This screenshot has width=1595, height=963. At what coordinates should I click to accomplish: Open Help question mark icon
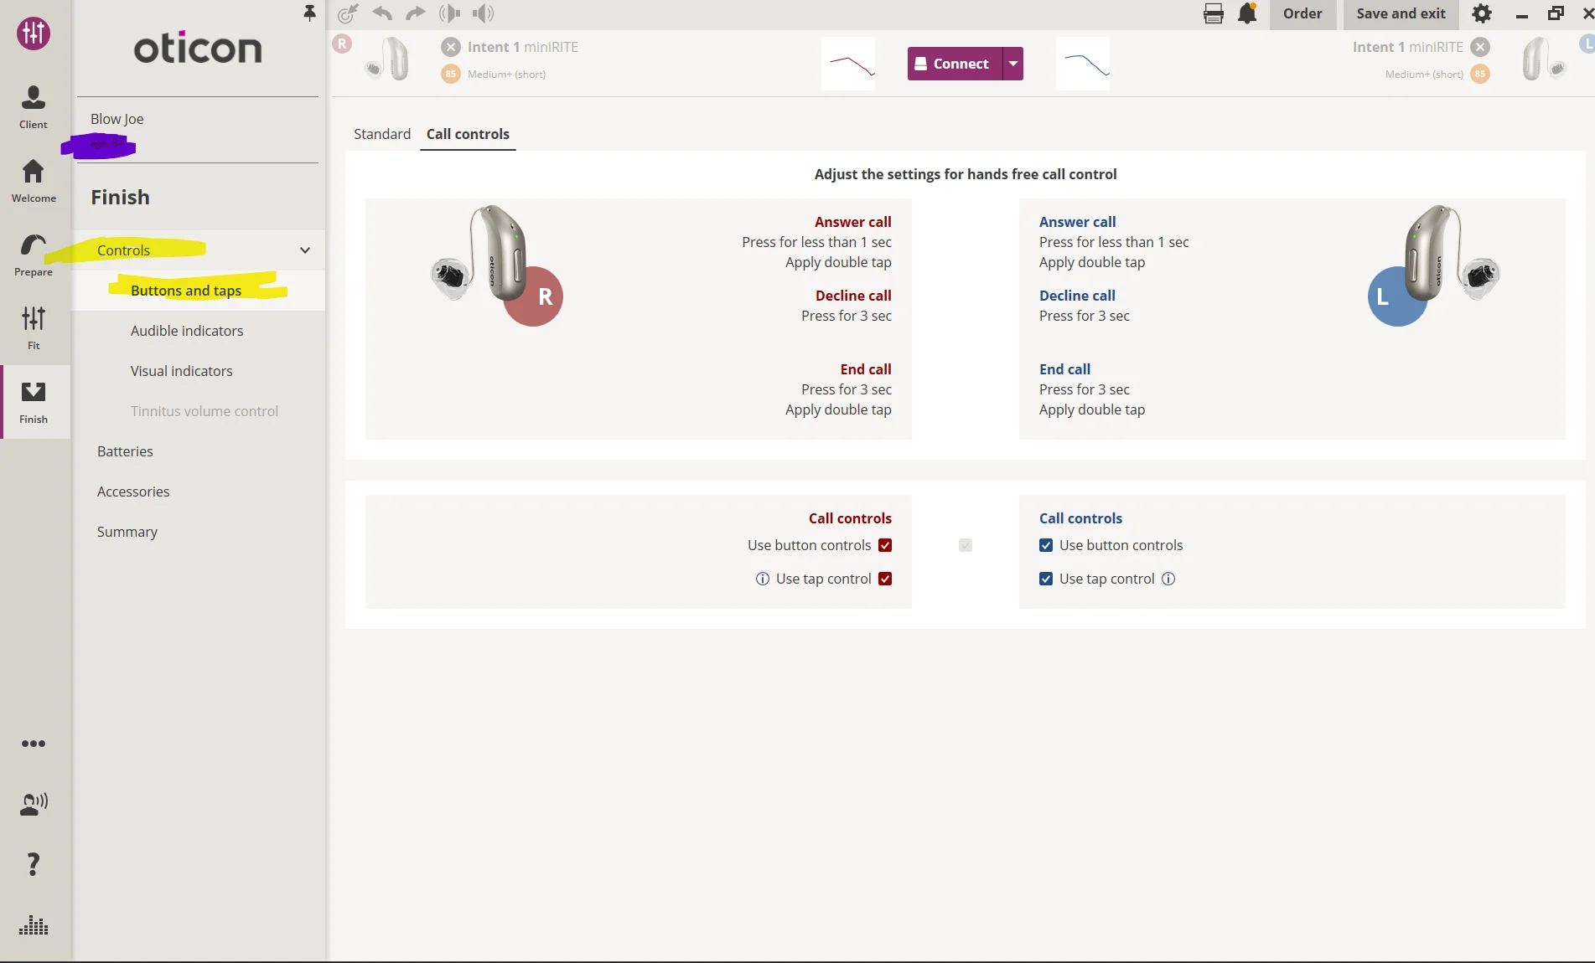tap(34, 864)
